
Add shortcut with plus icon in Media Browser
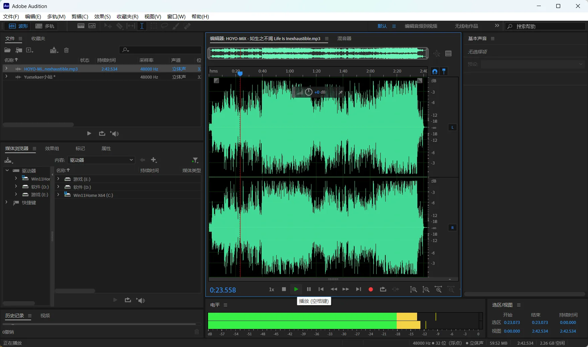tap(154, 160)
